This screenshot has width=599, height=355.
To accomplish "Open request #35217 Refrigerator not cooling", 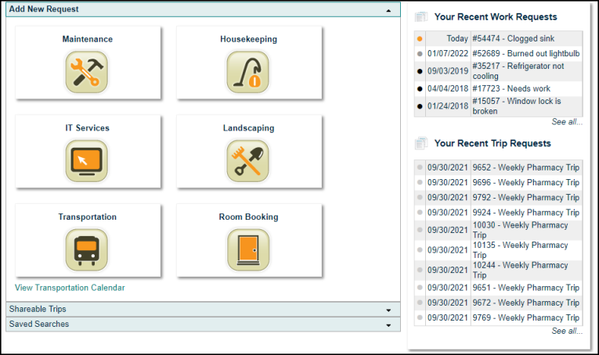I will (x=518, y=71).
